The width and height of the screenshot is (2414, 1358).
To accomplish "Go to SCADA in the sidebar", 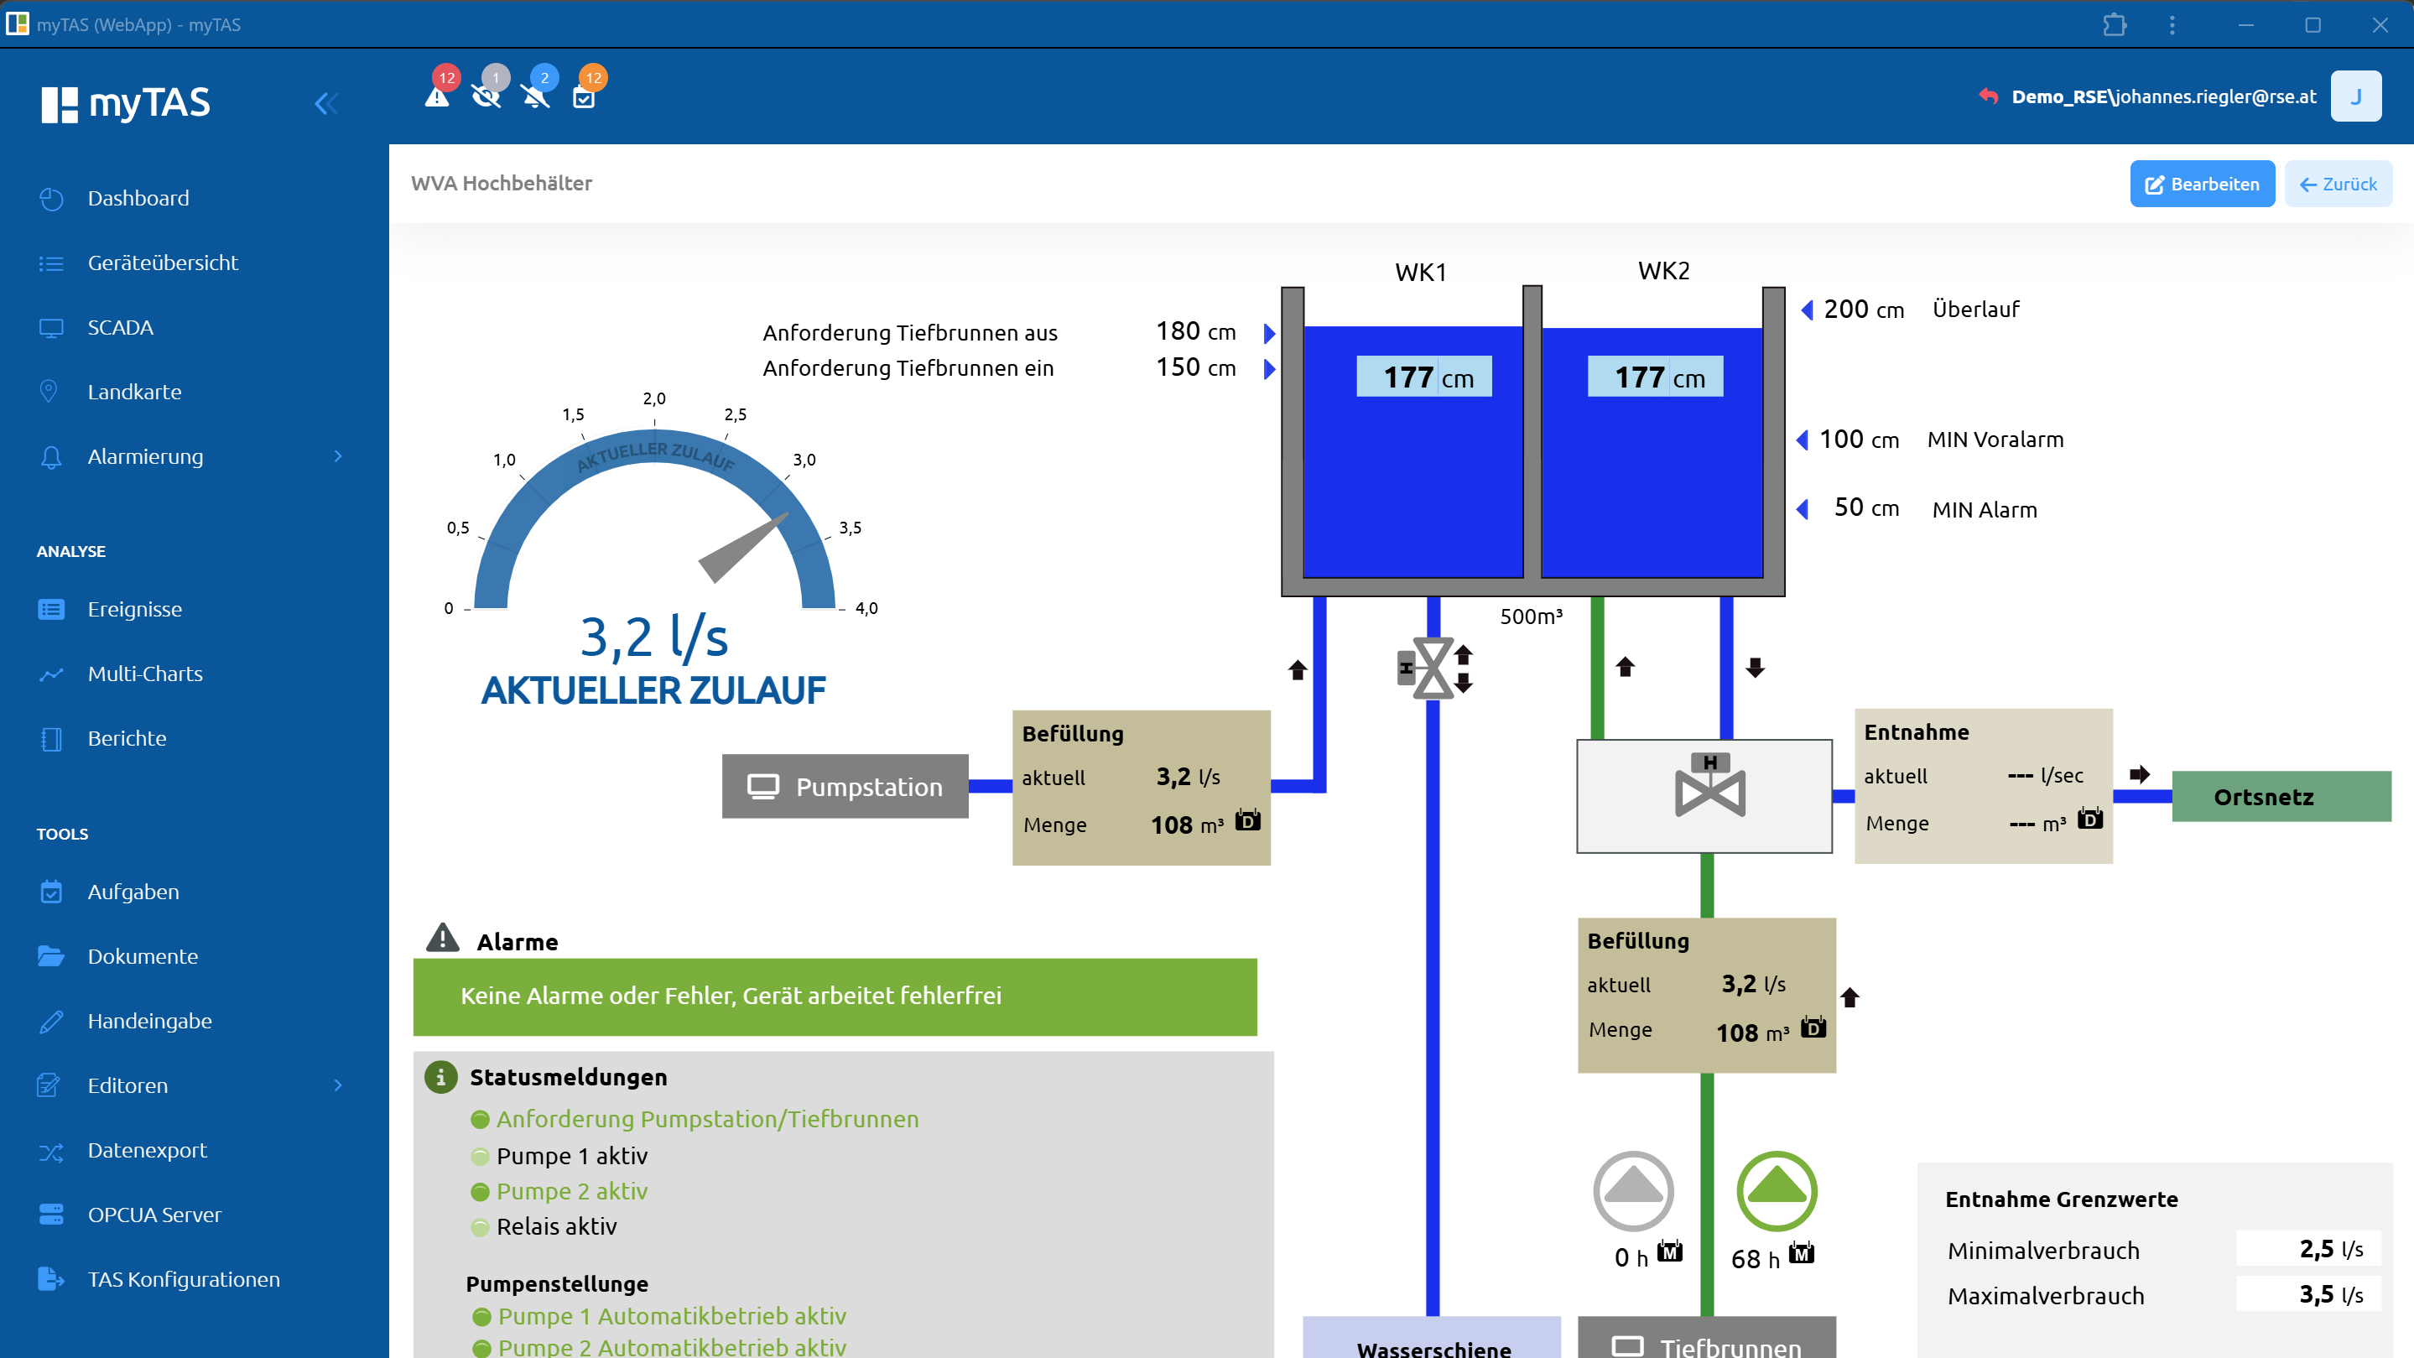I will pos(120,328).
